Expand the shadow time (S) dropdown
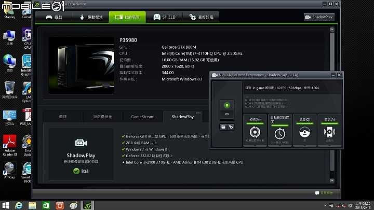Screen dimensions: 374x210 pos(280,130)
